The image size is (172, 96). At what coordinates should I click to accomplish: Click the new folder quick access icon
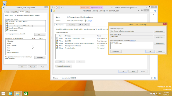coord(59,7)
